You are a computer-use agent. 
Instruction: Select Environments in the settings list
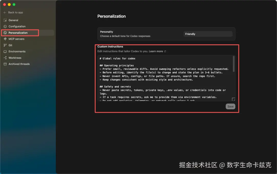17,51
